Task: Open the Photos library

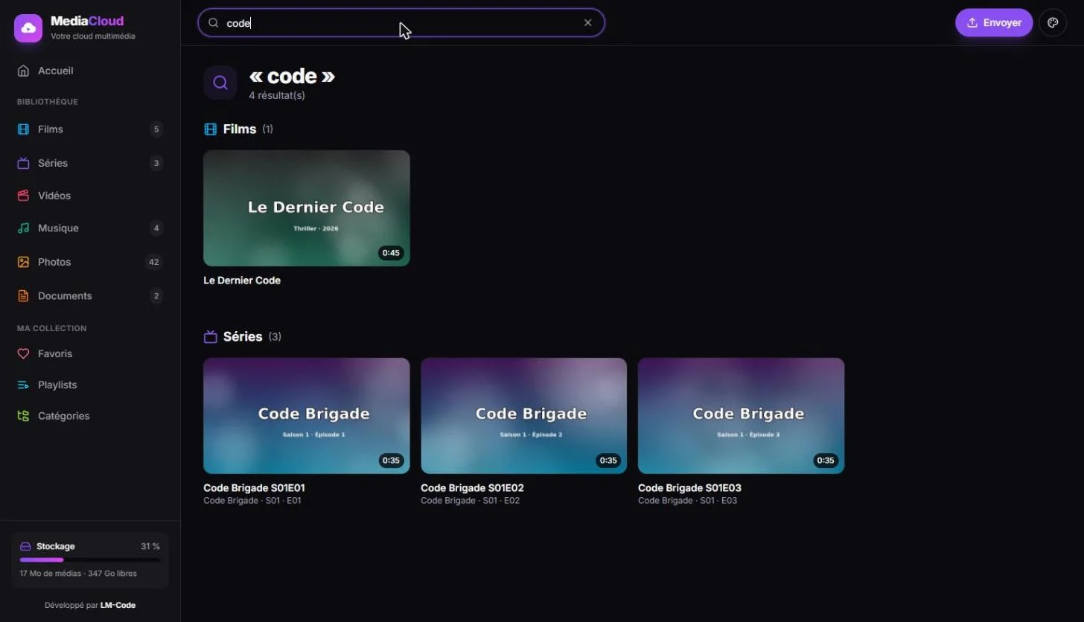Action: 90,262
